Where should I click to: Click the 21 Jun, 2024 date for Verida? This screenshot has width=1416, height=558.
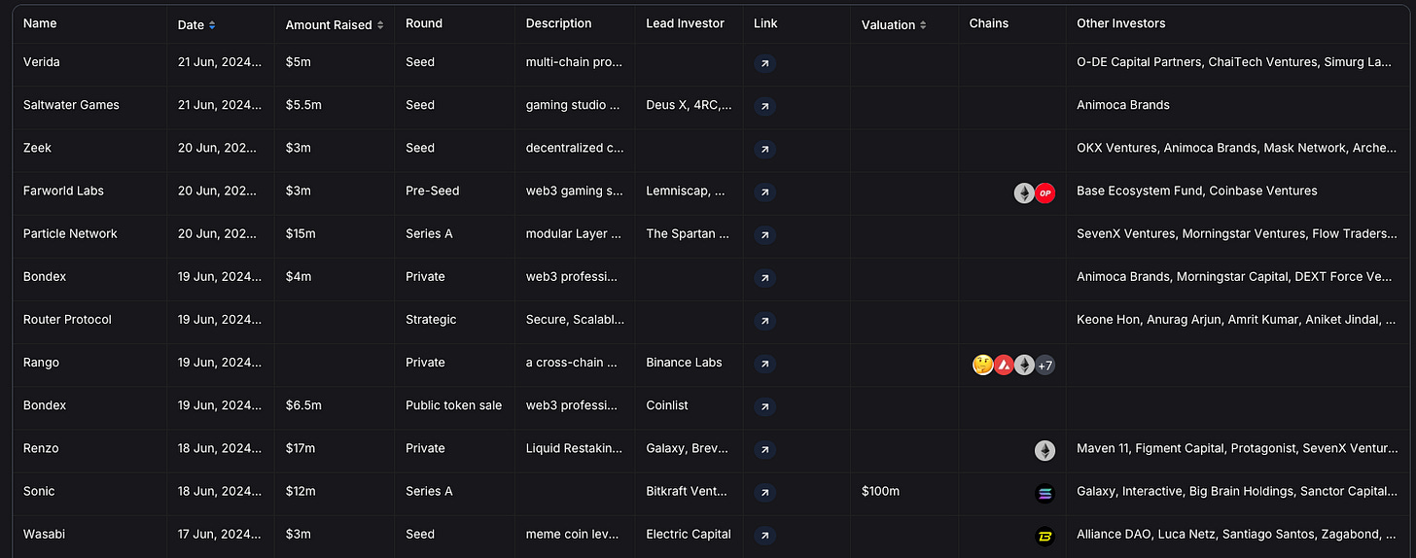[x=220, y=62]
